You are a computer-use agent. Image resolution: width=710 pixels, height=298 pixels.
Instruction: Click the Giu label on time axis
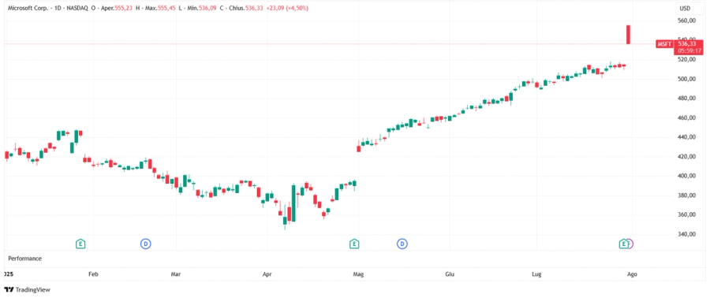coord(450,274)
